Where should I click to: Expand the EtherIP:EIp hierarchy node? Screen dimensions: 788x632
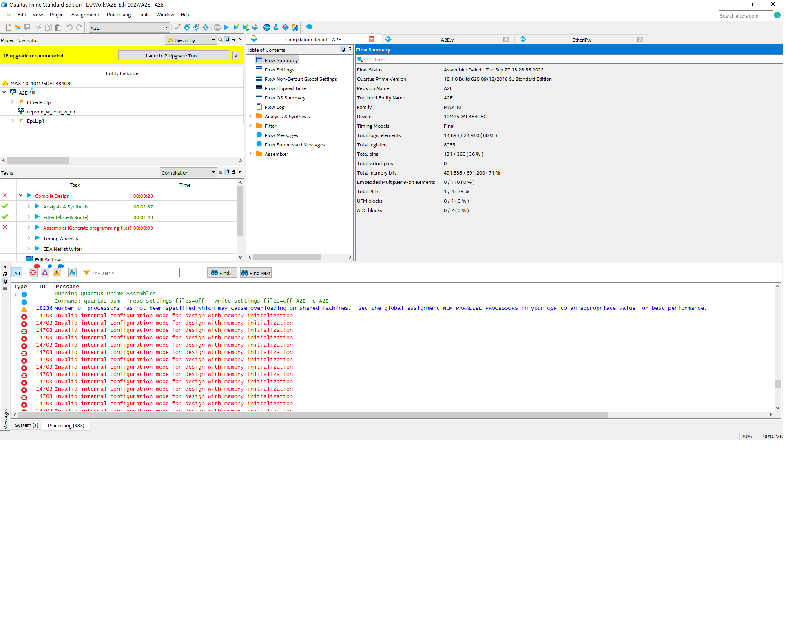coord(13,102)
